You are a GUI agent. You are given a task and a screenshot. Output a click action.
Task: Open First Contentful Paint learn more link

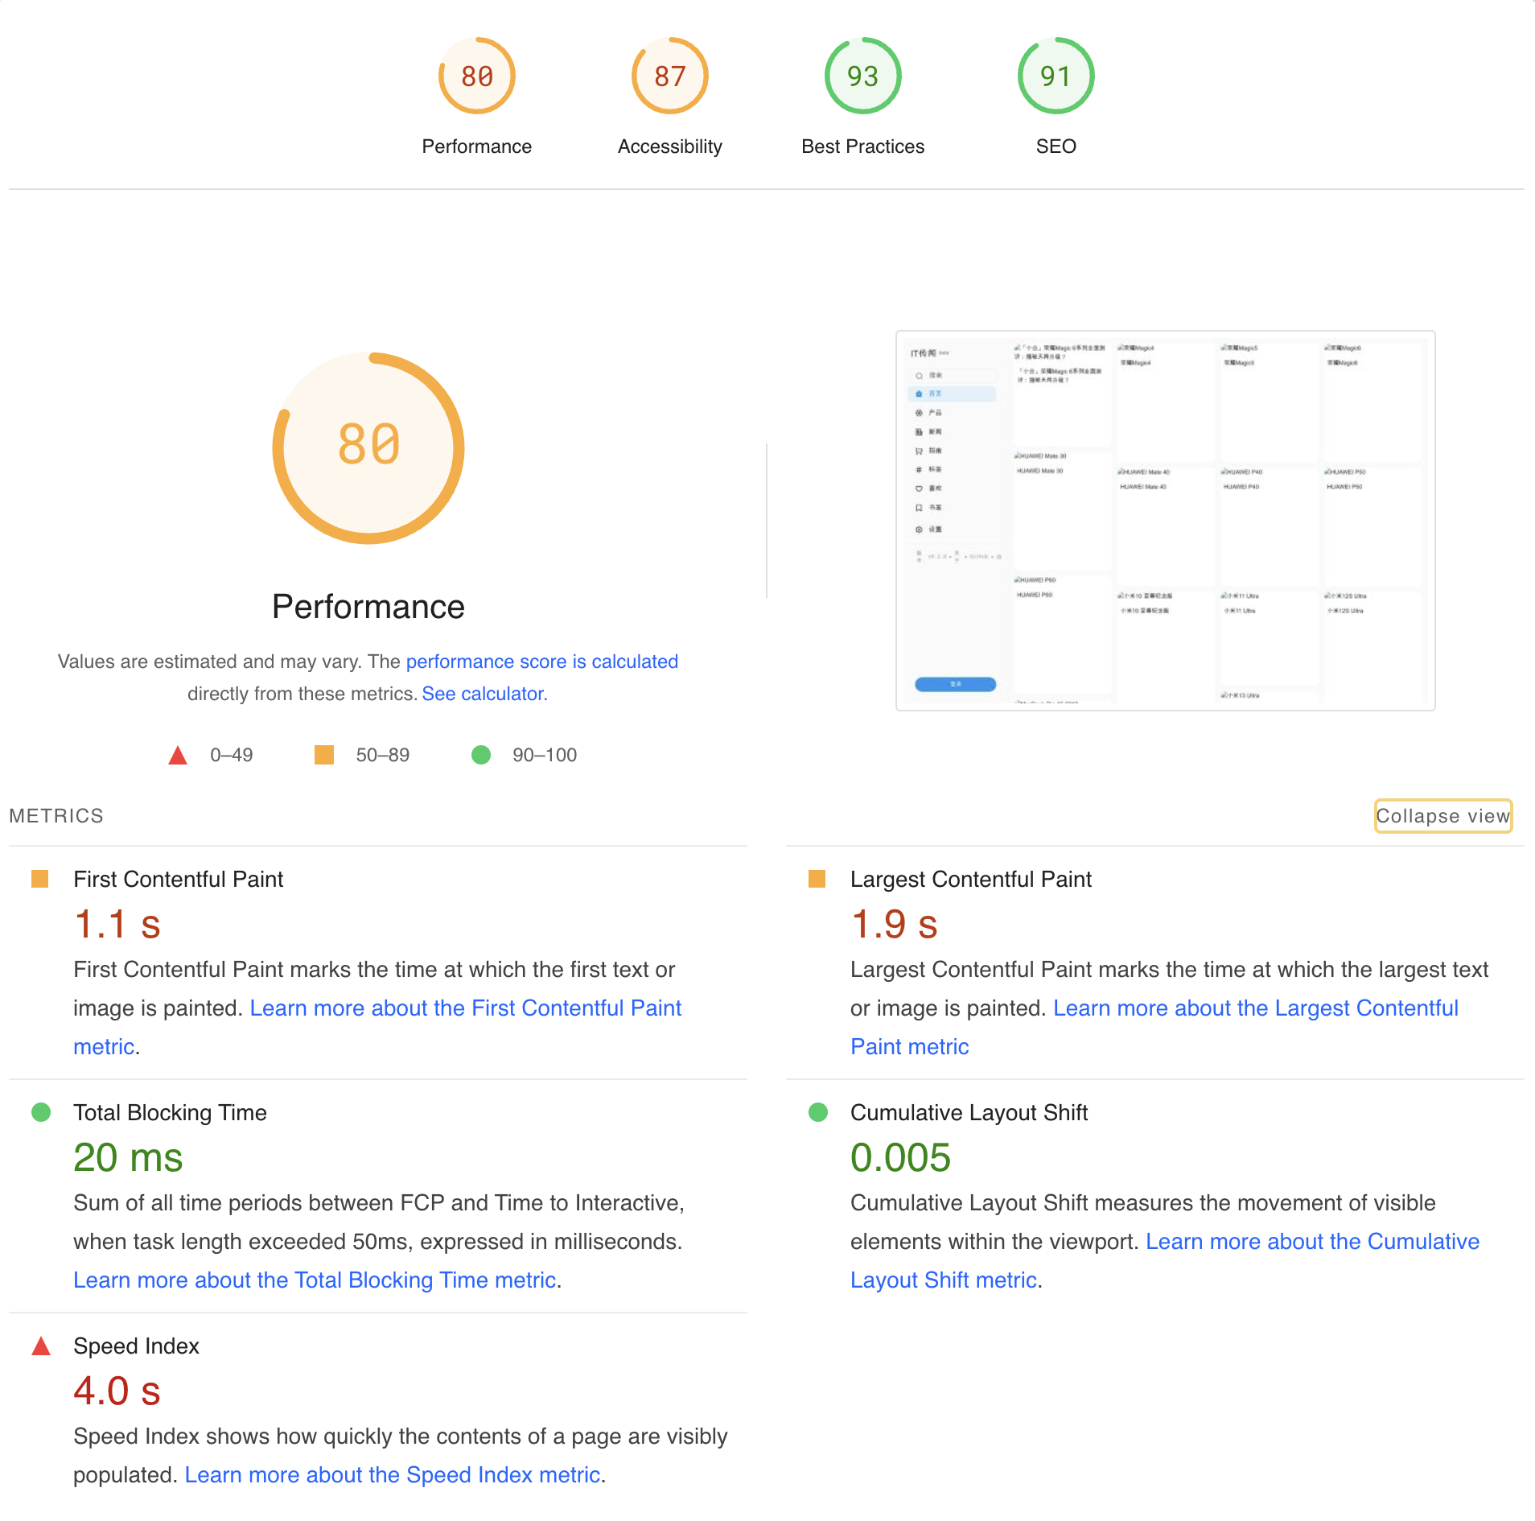[465, 1008]
